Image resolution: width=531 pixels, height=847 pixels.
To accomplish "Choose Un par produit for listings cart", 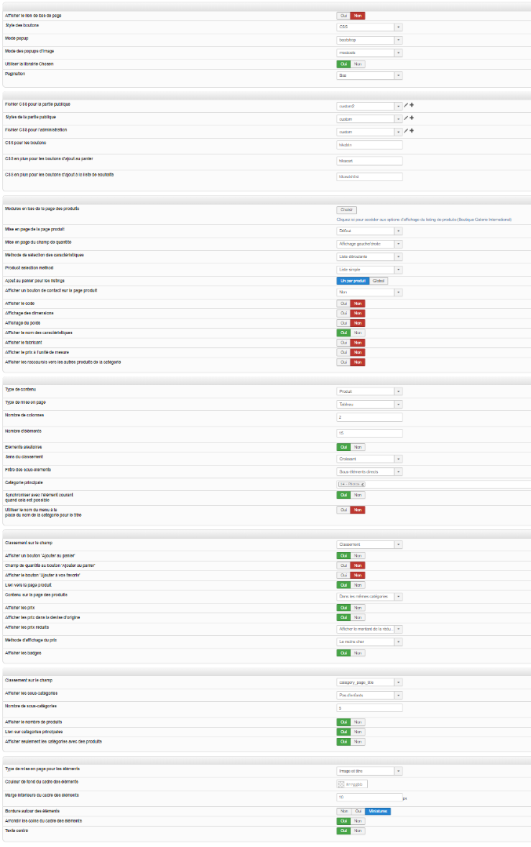I will [x=353, y=281].
